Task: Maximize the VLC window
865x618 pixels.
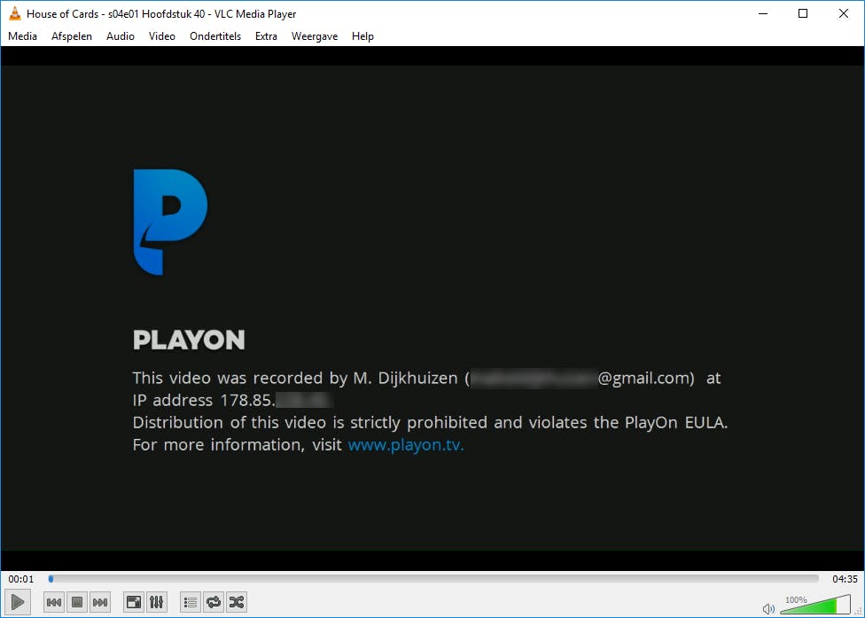Action: 803,14
